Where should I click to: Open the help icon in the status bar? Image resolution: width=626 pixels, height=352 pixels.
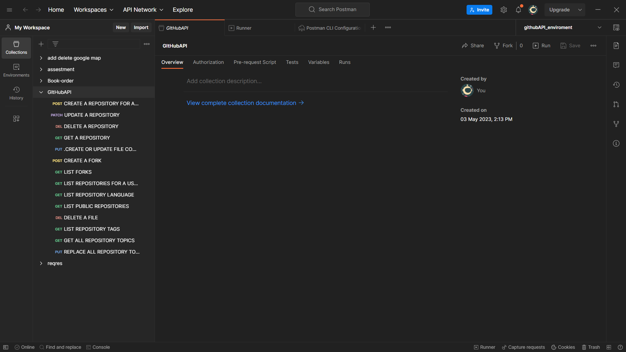(x=620, y=347)
